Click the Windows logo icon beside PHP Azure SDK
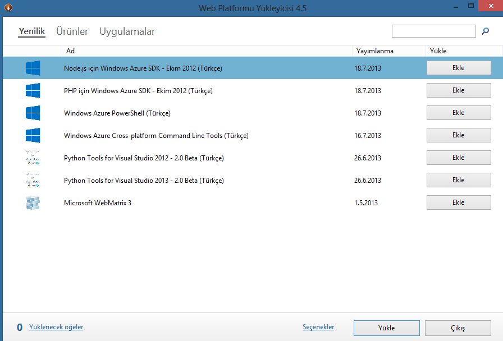Image resolution: width=503 pixels, height=341 pixels. (x=33, y=90)
